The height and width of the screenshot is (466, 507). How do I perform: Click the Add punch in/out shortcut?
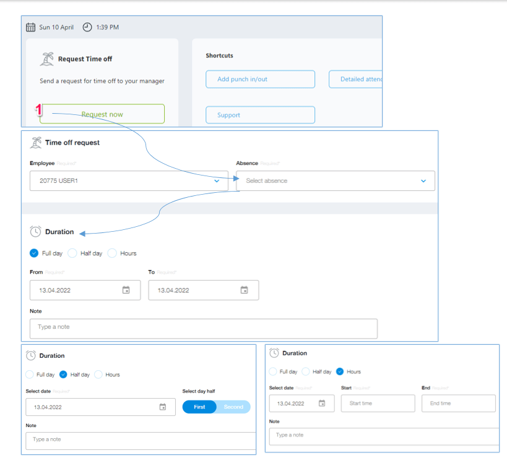(x=260, y=79)
